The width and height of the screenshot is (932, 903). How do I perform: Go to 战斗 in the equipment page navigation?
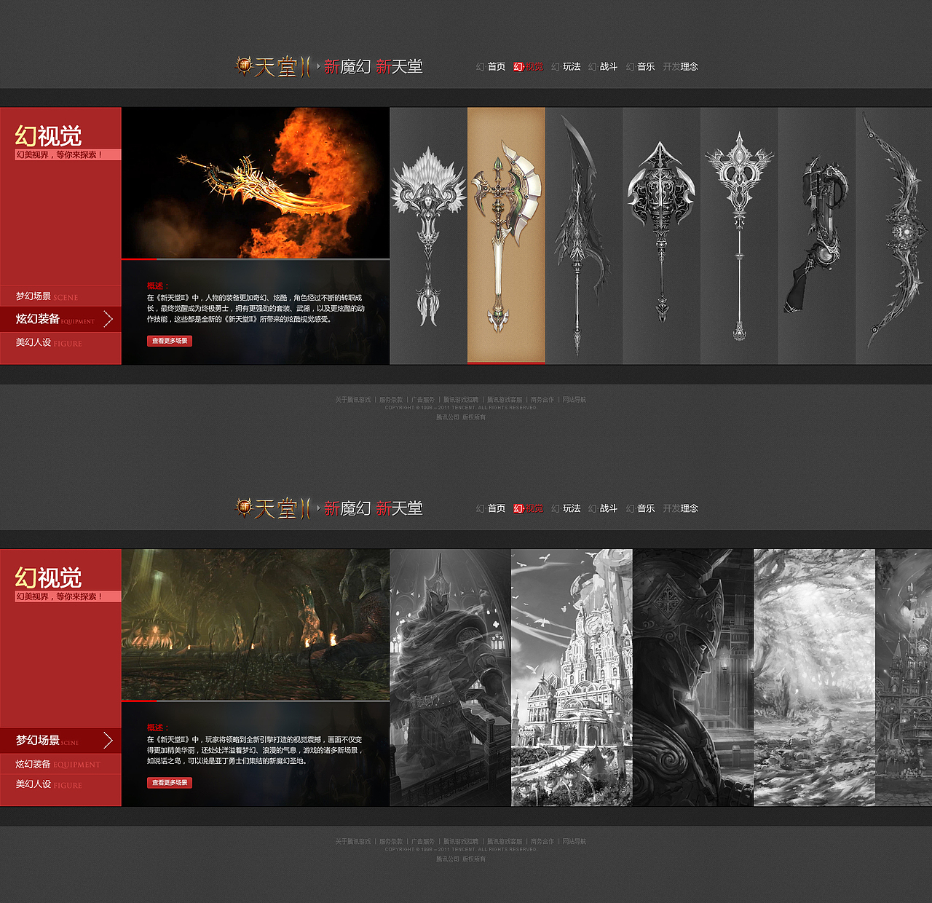pyautogui.click(x=603, y=66)
